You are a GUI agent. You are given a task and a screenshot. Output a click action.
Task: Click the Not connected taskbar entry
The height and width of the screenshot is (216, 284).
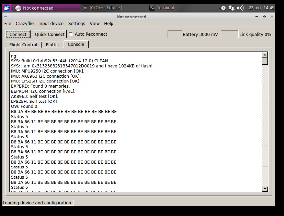click(38, 8)
